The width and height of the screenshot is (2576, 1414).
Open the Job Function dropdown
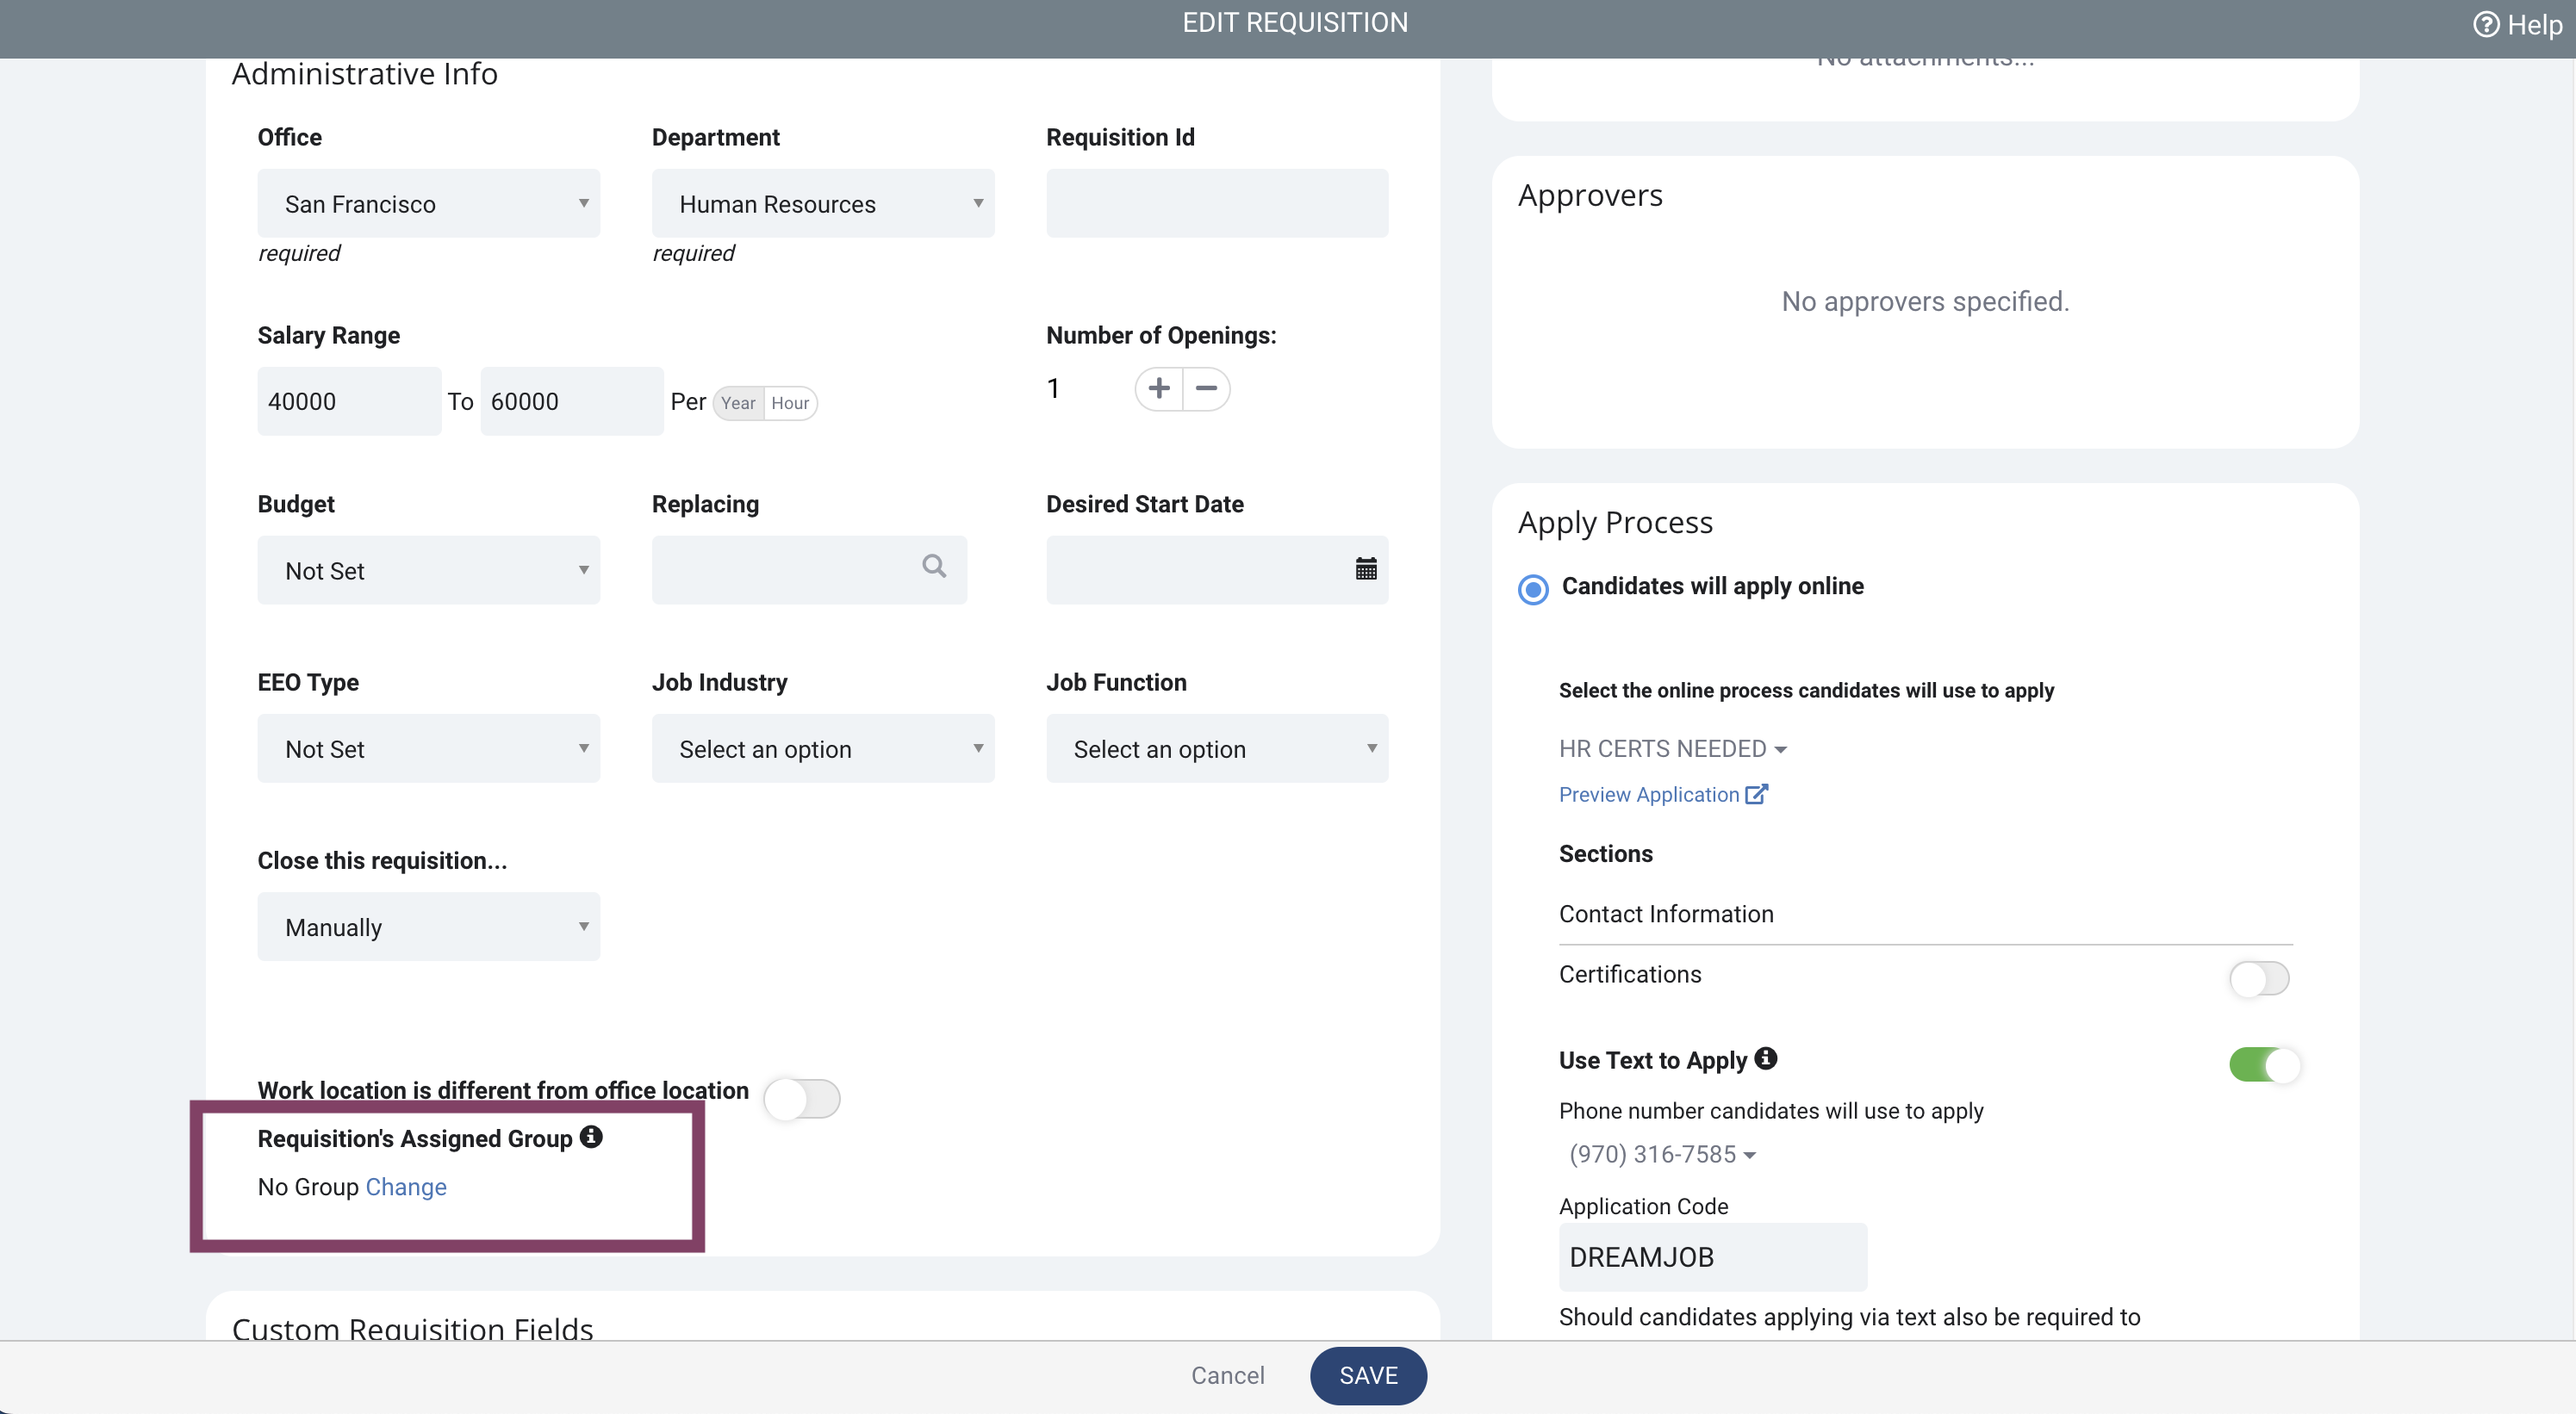click(1217, 747)
